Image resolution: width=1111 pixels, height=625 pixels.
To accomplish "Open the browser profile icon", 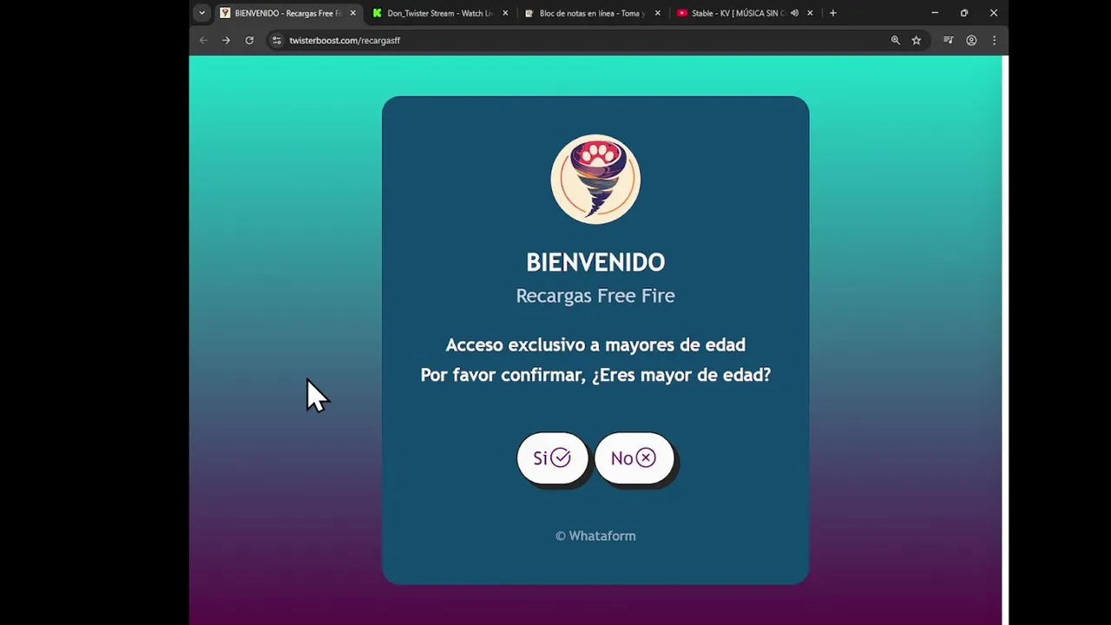I will pyautogui.click(x=971, y=40).
